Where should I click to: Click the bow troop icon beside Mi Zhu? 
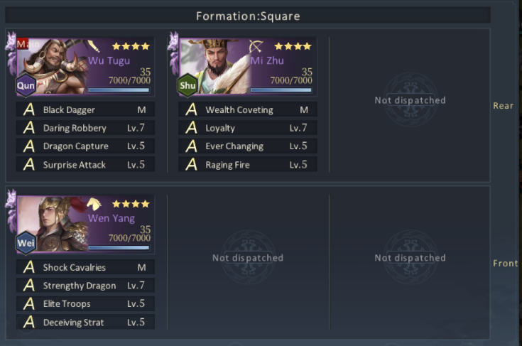pyautogui.click(x=256, y=46)
